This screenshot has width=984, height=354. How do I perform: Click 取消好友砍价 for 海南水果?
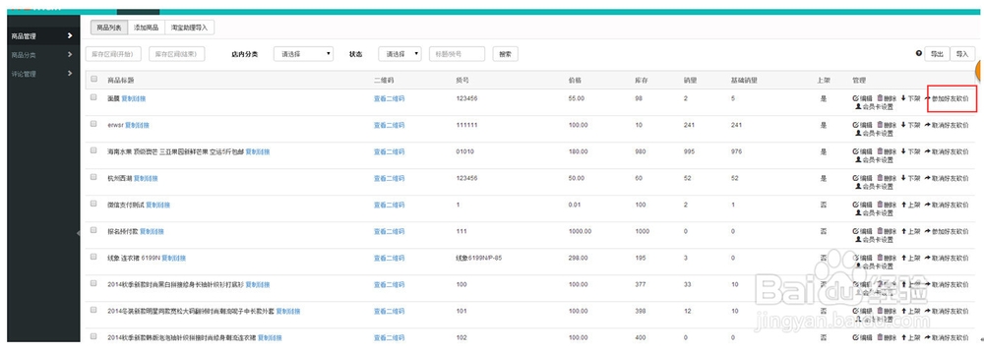pyautogui.click(x=947, y=151)
